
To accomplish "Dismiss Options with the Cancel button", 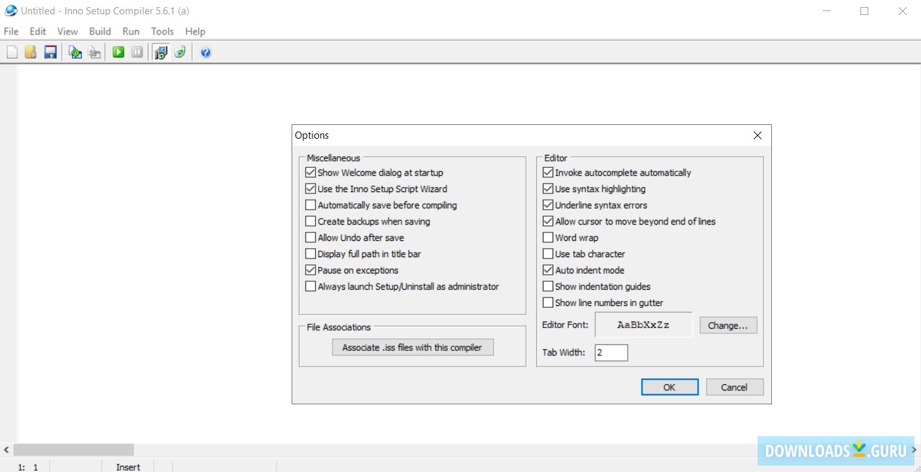I will [734, 387].
